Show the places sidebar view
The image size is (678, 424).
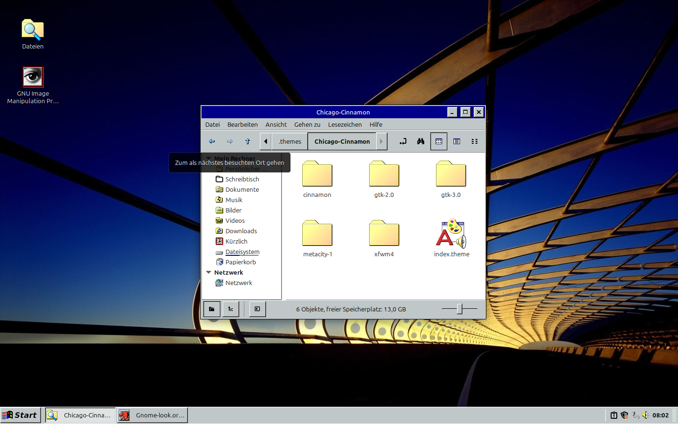coord(212,309)
